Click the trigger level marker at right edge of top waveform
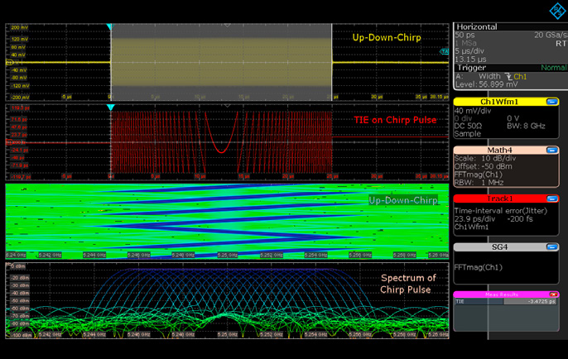This screenshot has width=568, height=359. pos(445,50)
